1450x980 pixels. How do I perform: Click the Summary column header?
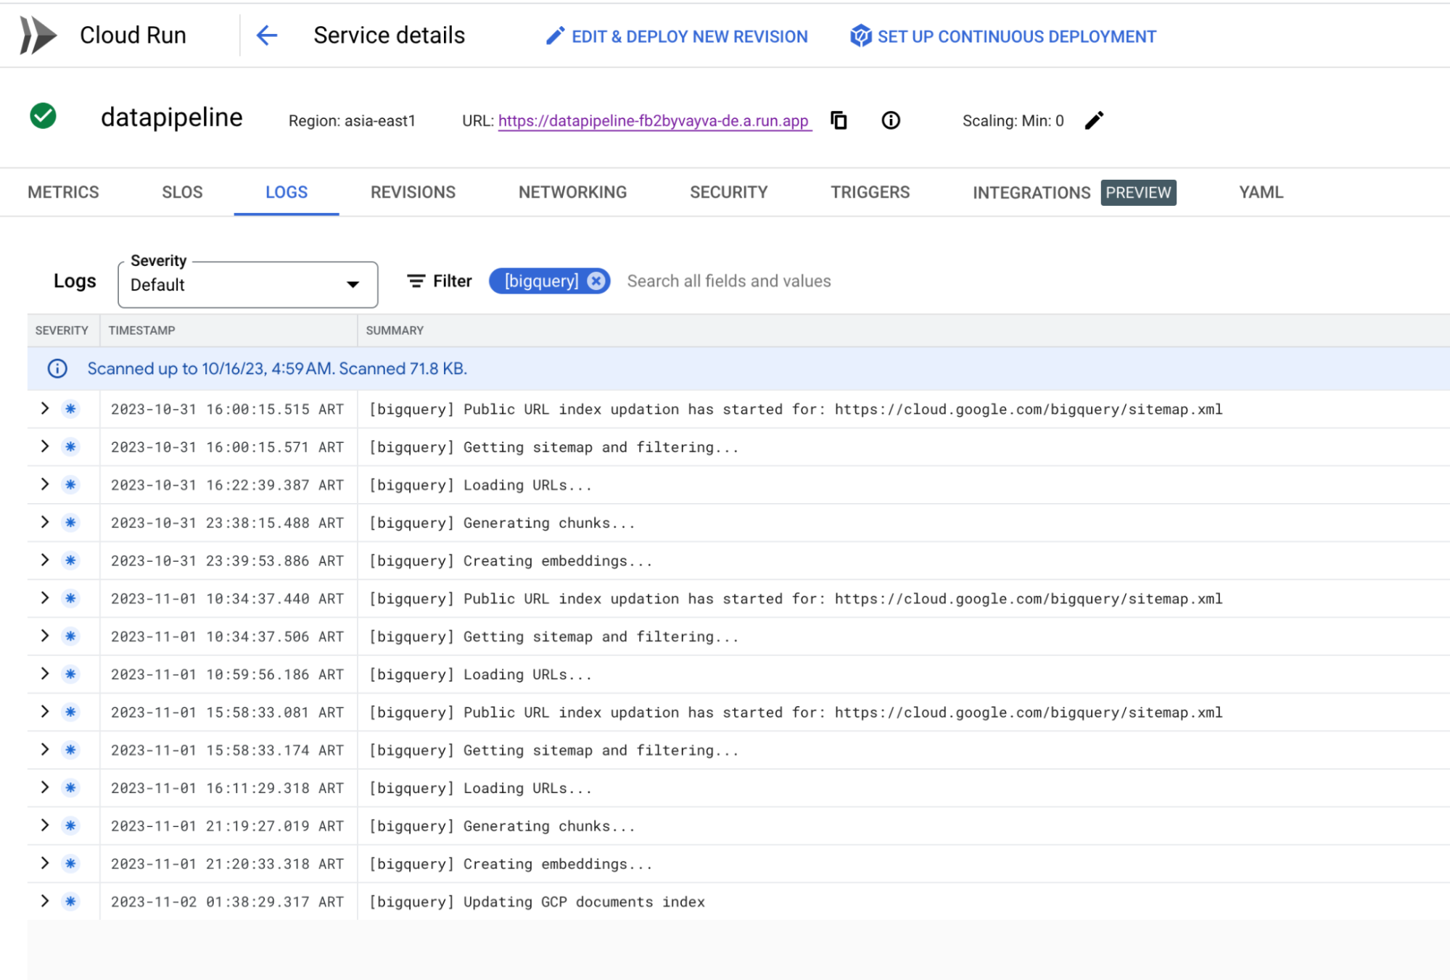click(x=395, y=331)
